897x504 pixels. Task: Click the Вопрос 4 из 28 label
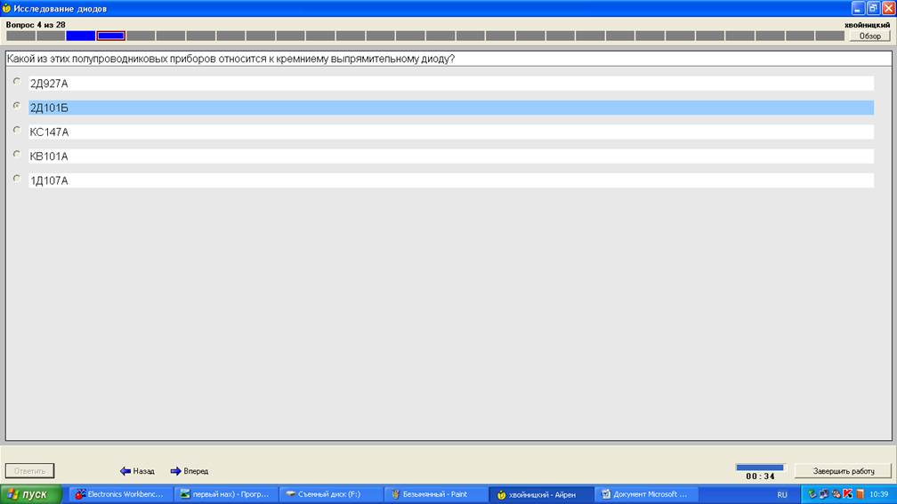(36, 25)
